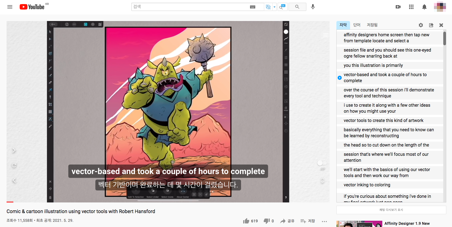Switch to the 자막 tab
Image resolution: width=452 pixels, height=227 pixels.
pyautogui.click(x=343, y=25)
